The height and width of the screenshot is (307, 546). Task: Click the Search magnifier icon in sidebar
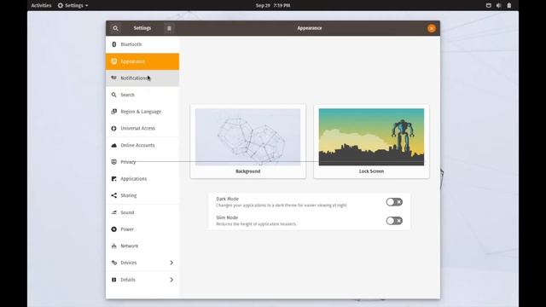(x=113, y=95)
